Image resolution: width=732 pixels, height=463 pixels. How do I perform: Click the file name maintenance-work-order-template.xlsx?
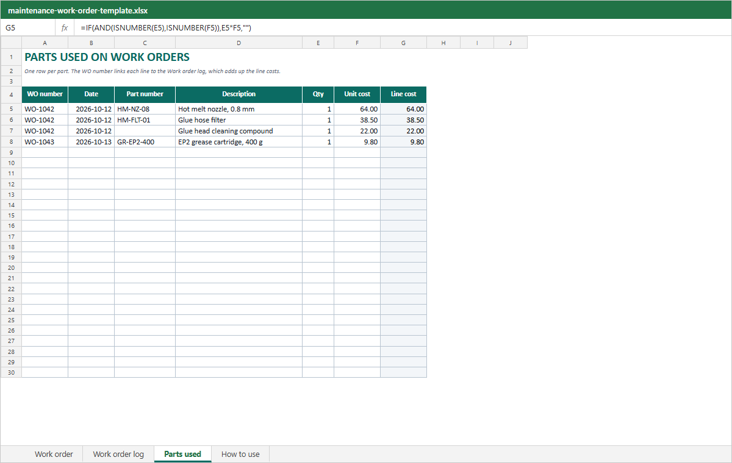coord(78,10)
